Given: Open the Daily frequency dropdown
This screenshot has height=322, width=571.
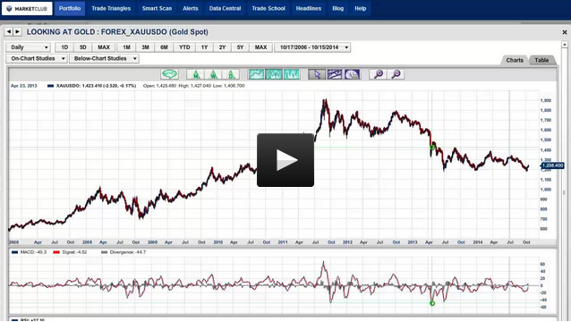Looking at the screenshot, I should coord(28,47).
